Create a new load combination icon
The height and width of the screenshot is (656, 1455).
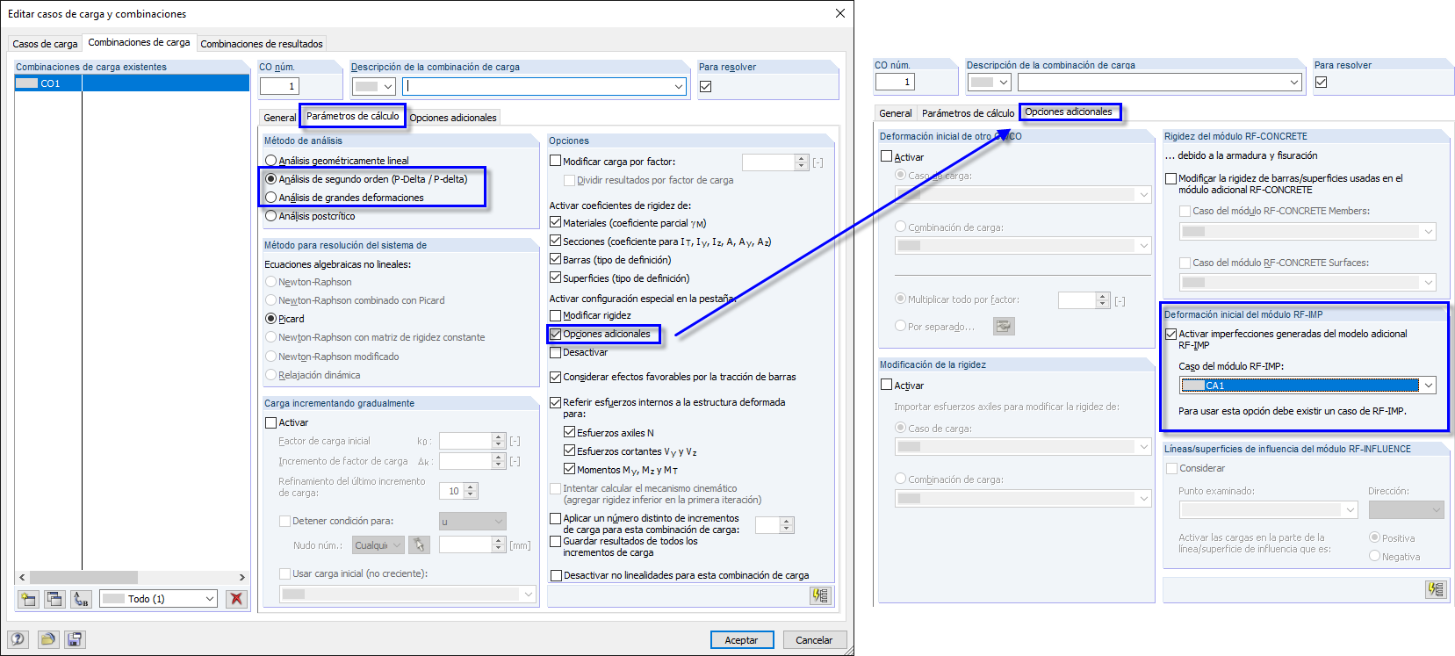28,599
